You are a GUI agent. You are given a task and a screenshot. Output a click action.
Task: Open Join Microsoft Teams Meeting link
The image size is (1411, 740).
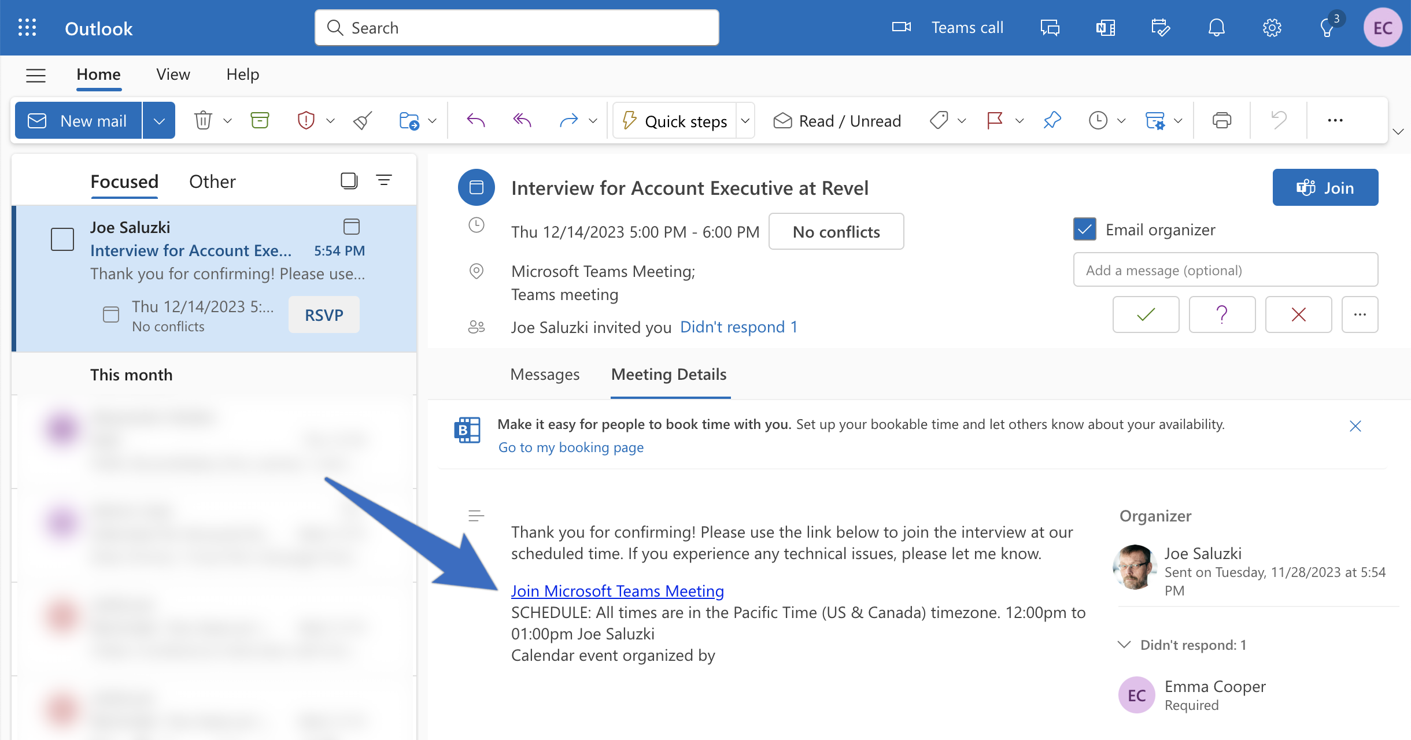coord(618,591)
